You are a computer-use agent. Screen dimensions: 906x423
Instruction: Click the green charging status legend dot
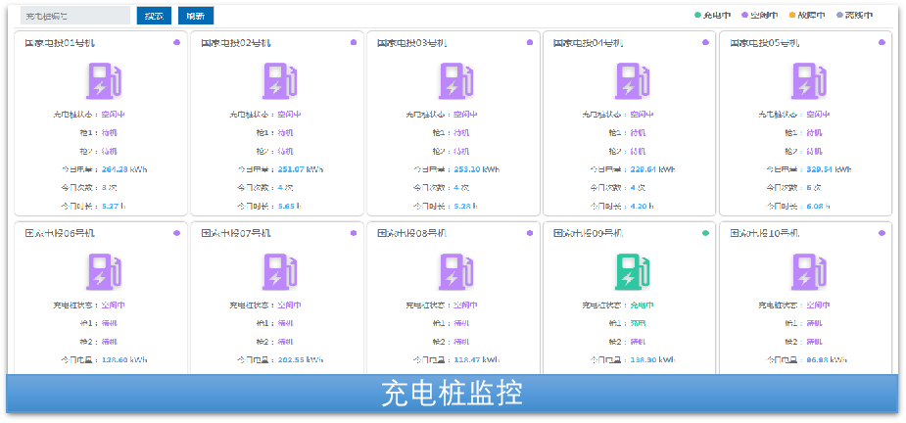tap(698, 16)
